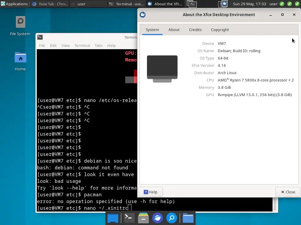
Task: Switch to the 'user' file manager taskbar button
Action: tap(88, 4)
